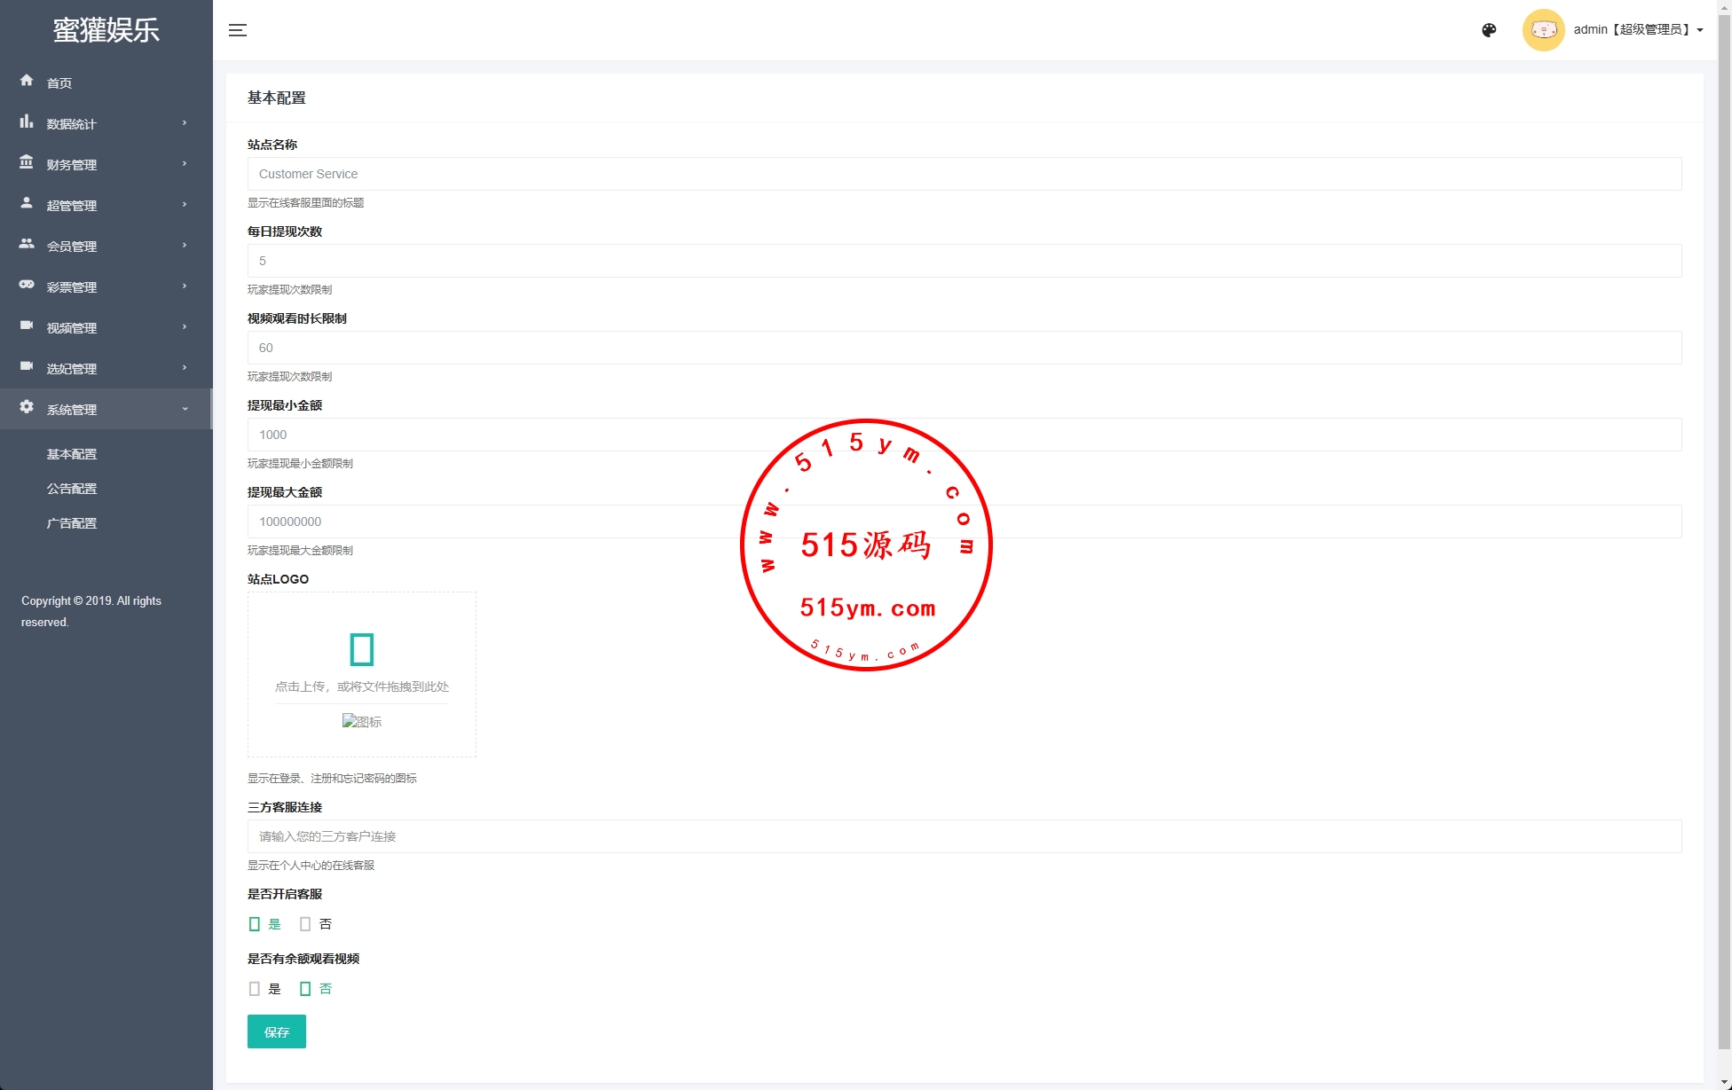Open the theme color palette icon

[x=1489, y=30]
